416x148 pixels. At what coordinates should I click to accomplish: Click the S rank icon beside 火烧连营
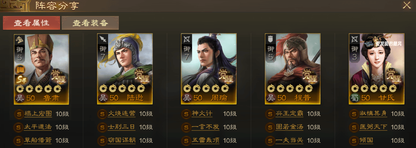[x=103, y=114]
